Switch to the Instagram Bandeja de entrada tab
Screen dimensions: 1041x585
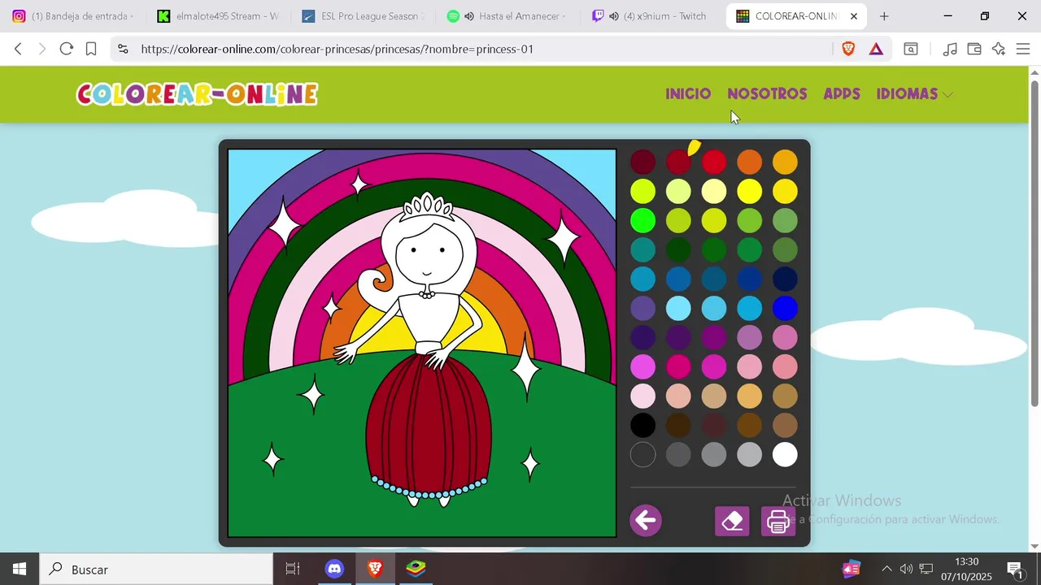tap(73, 16)
